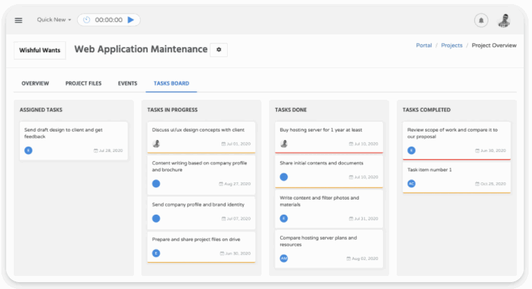This screenshot has height=289, width=532.
Task: Open 'Content writing based on company profile' task
Action: [201, 175]
